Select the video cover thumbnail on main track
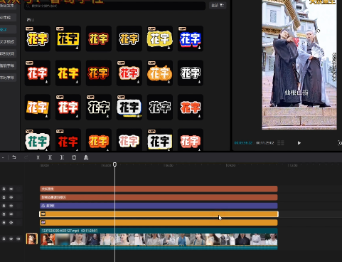 pyautogui.click(x=32, y=239)
